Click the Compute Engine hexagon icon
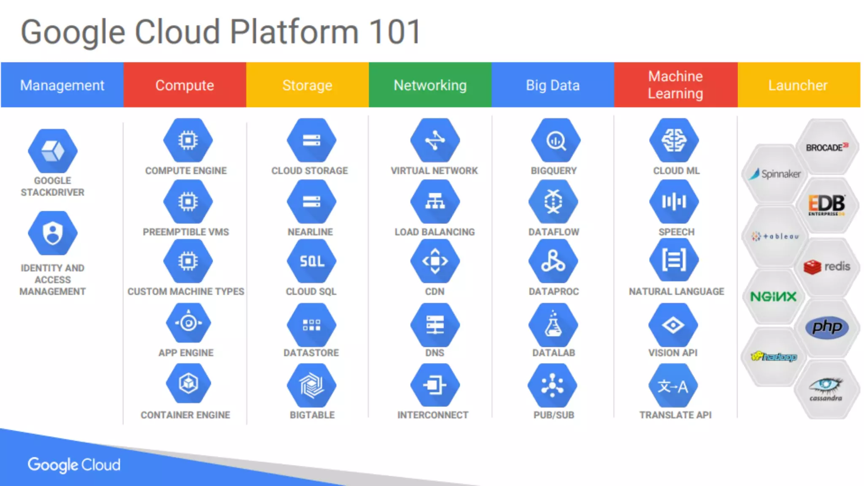 (188, 140)
